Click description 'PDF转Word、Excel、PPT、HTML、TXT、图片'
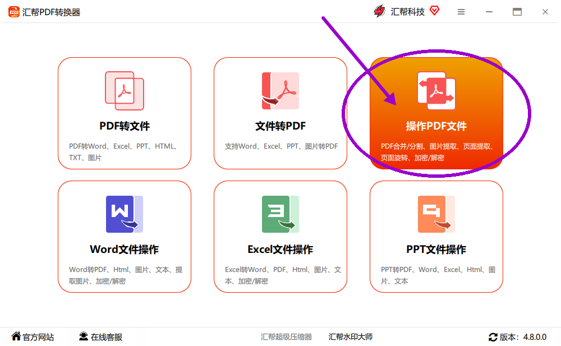 123,152
